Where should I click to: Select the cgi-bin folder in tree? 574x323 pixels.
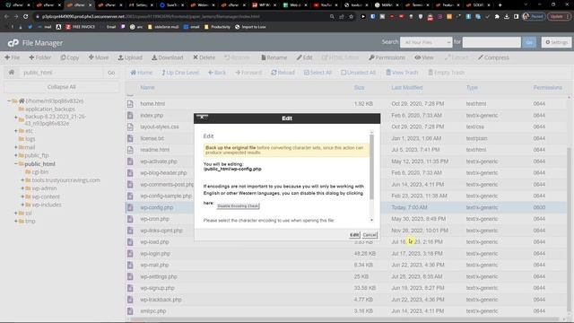pos(39,171)
